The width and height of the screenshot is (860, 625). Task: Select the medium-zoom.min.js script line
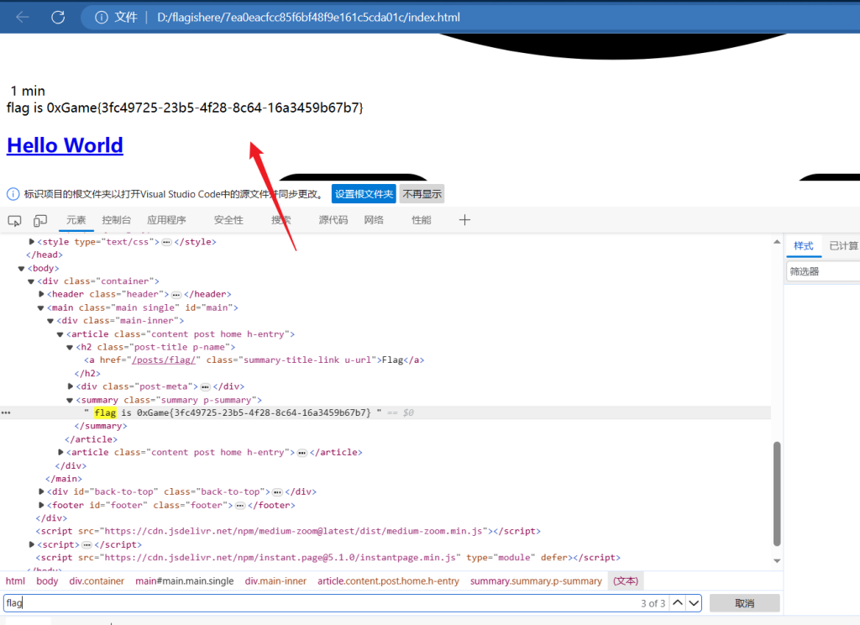[x=289, y=531]
